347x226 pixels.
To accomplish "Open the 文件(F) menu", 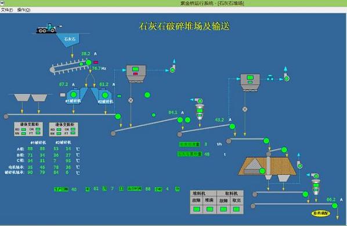I will pyautogui.click(x=7, y=10).
